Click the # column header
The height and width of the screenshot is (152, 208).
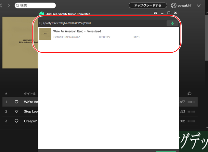pyautogui.click(x=6, y=94)
